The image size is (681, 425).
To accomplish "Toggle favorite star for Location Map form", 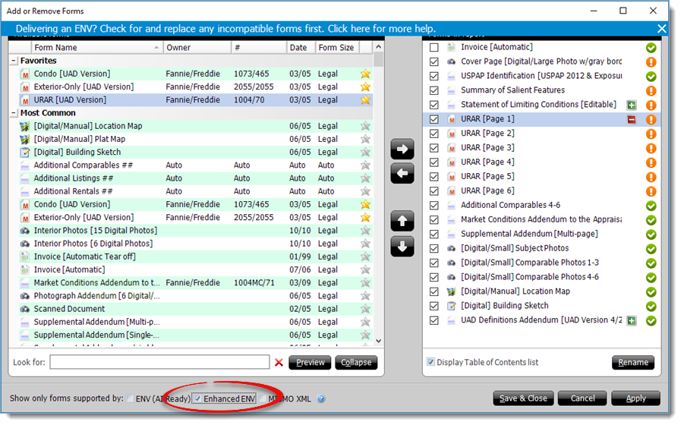I will coord(366,126).
